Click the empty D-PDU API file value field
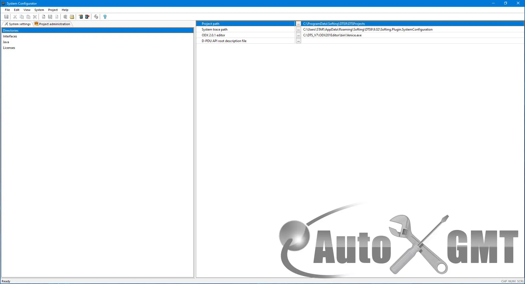The image size is (525, 284). pyautogui.click(x=413, y=41)
